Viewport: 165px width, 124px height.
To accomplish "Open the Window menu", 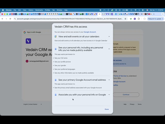I will coord(60,10).
